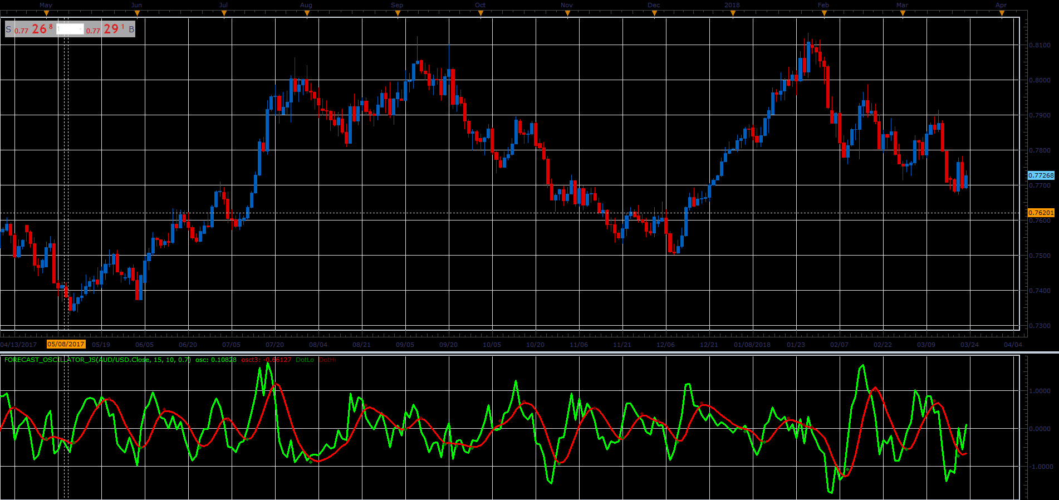The height and width of the screenshot is (500, 1059).
Task: Click the 03/24 date axis label
Action: coord(969,345)
